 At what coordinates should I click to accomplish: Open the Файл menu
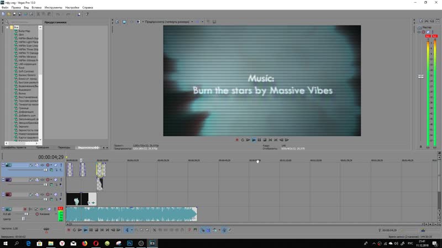coord(5,8)
